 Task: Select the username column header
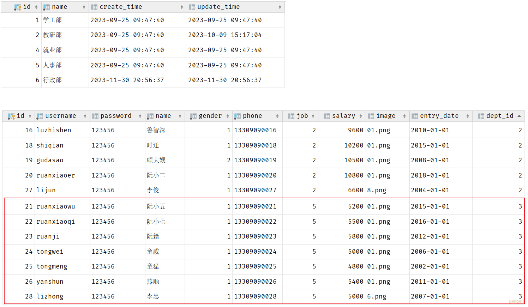[62, 116]
